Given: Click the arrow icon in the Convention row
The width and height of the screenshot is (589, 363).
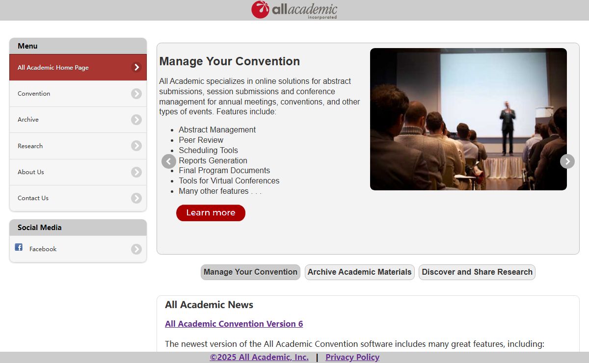Looking at the screenshot, I should click(x=136, y=94).
